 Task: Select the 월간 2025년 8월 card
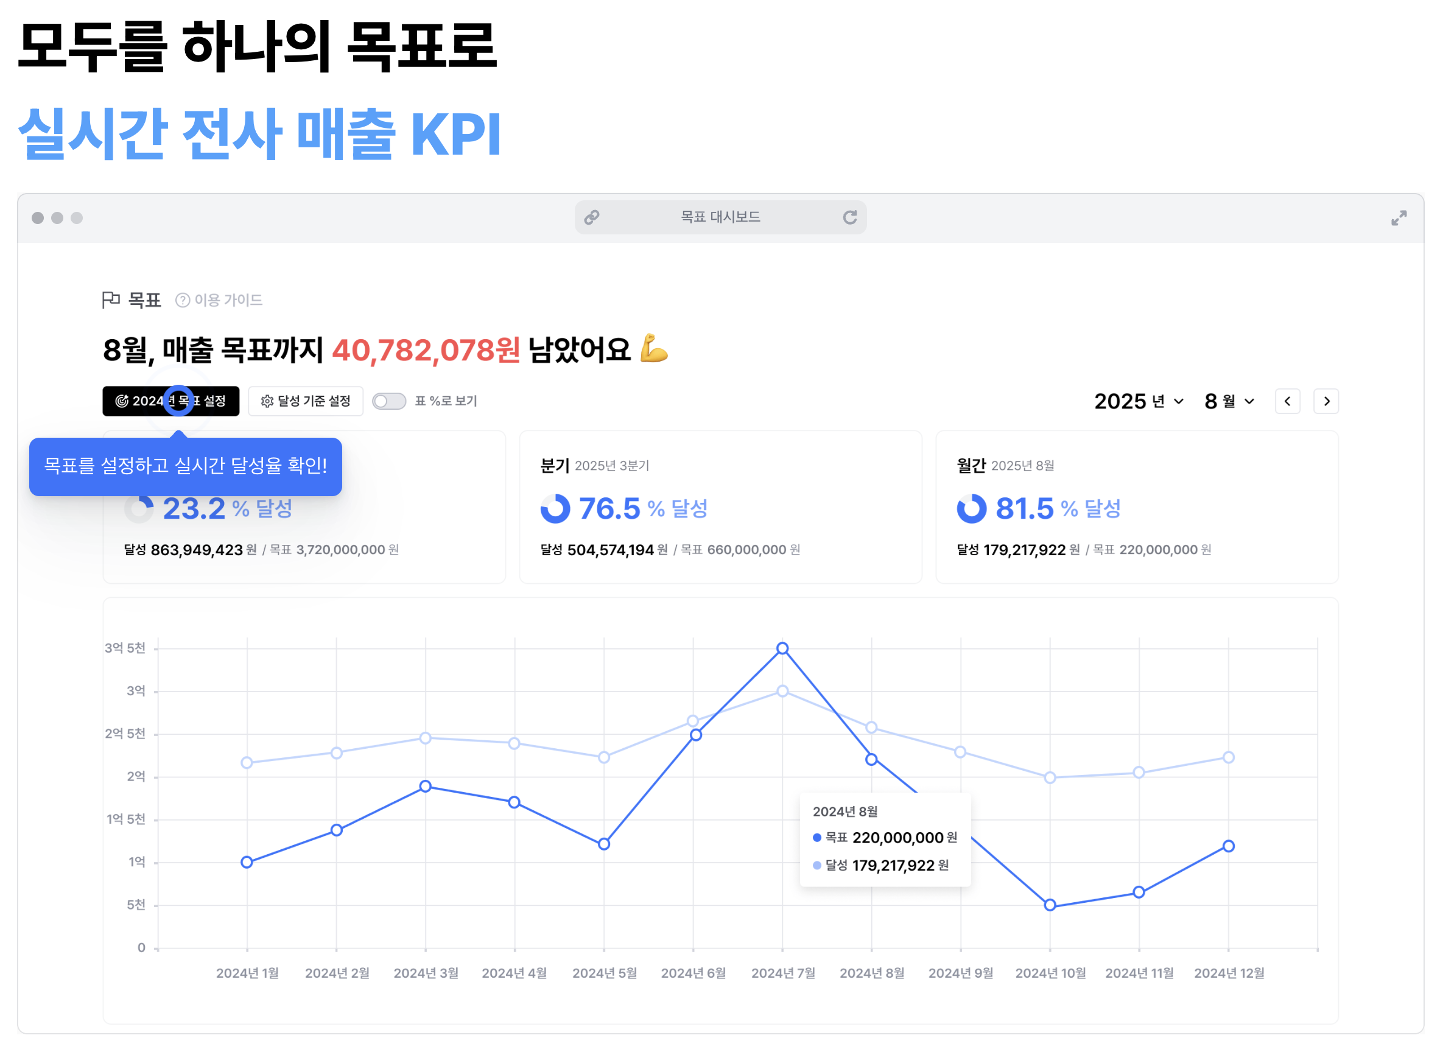tap(1137, 508)
